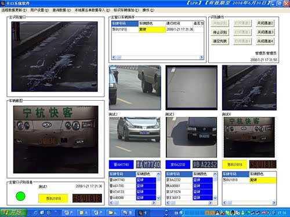Click the yellow 苏BU1818 plate swatch under 测试4

[x=234, y=164]
